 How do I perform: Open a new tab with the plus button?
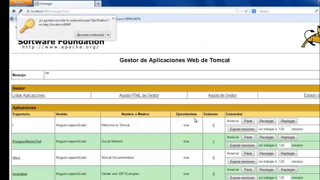click(98, 4)
